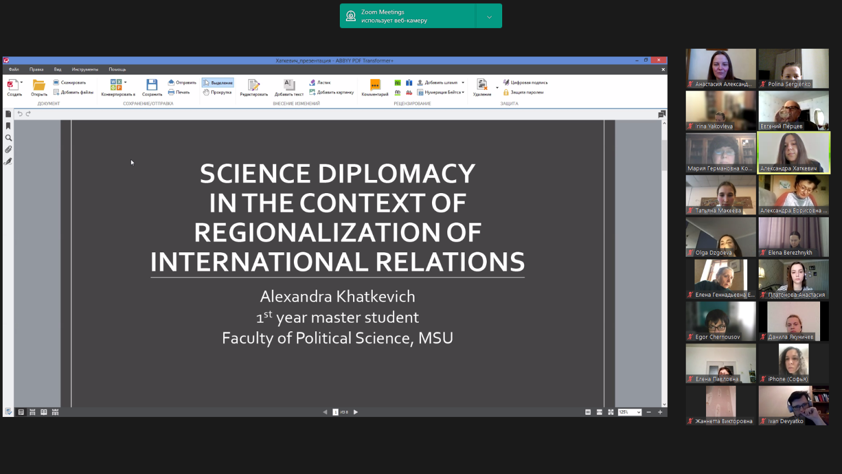The height and width of the screenshot is (474, 842).
Task: Switch to Прокрутка hand scroll mode
Action: click(217, 92)
